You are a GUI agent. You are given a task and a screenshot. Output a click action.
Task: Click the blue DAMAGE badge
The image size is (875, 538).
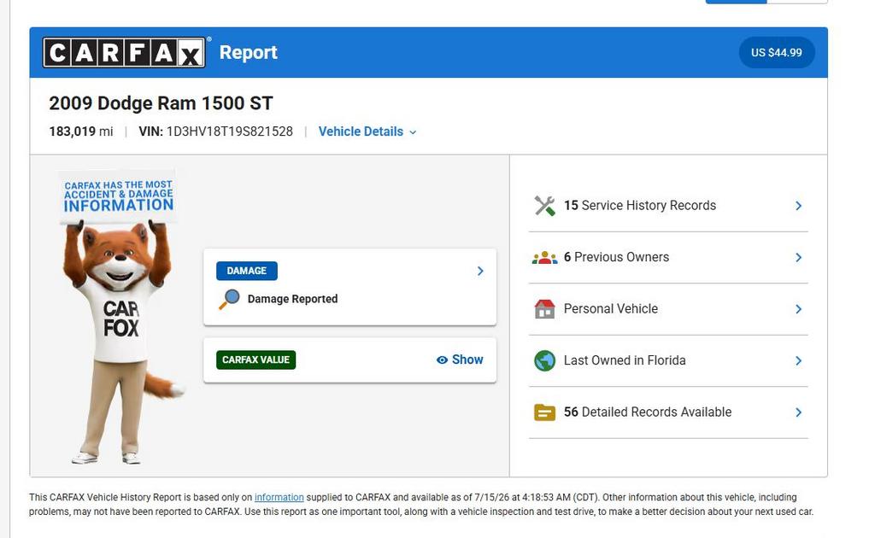[x=247, y=271]
